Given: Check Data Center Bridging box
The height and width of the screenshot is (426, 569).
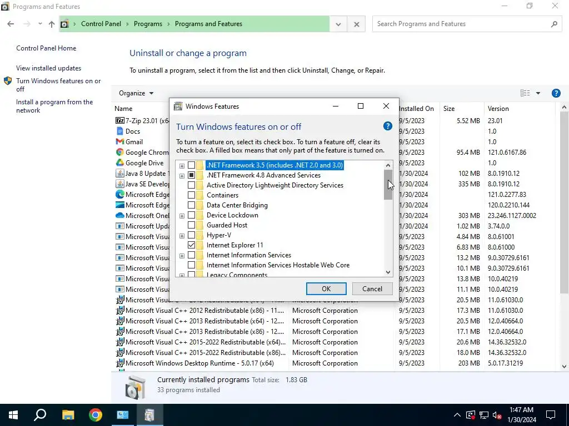Looking at the screenshot, I should pos(191,205).
